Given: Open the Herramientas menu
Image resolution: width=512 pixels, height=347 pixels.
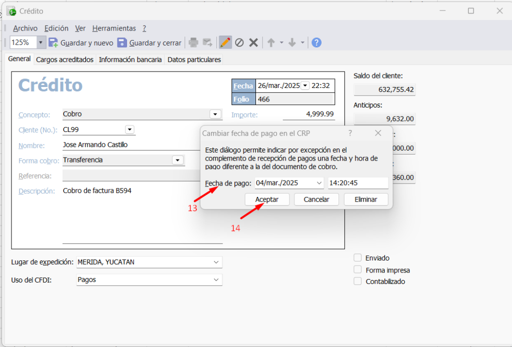Looking at the screenshot, I should coord(114,28).
